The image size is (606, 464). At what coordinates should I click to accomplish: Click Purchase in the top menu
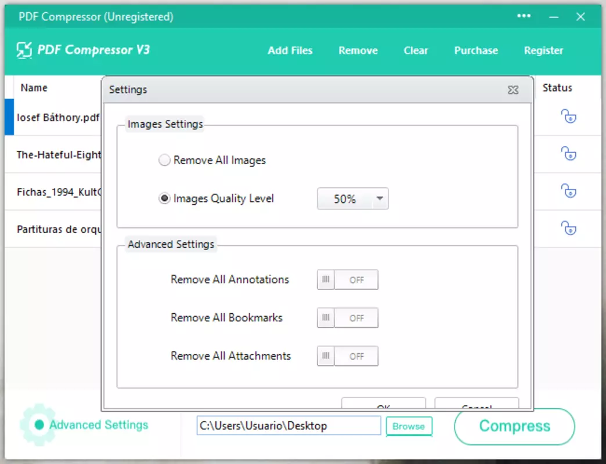(476, 50)
